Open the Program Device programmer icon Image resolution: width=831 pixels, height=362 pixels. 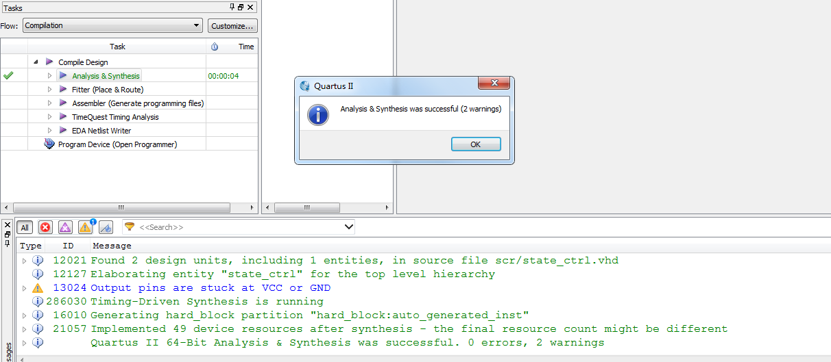coord(49,144)
